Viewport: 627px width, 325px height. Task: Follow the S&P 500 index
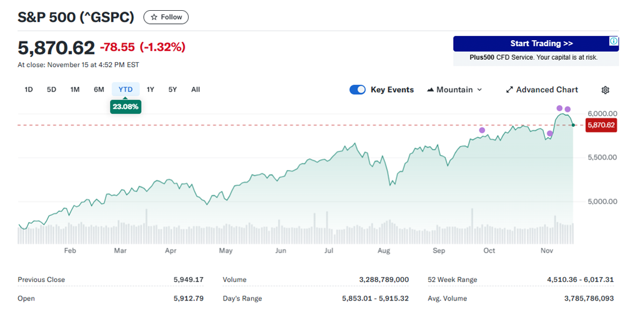pos(166,17)
